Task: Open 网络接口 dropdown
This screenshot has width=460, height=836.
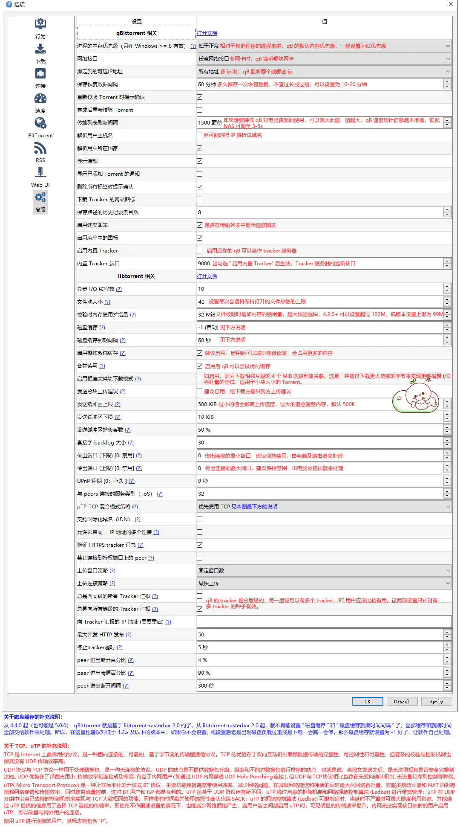Action: (324, 59)
